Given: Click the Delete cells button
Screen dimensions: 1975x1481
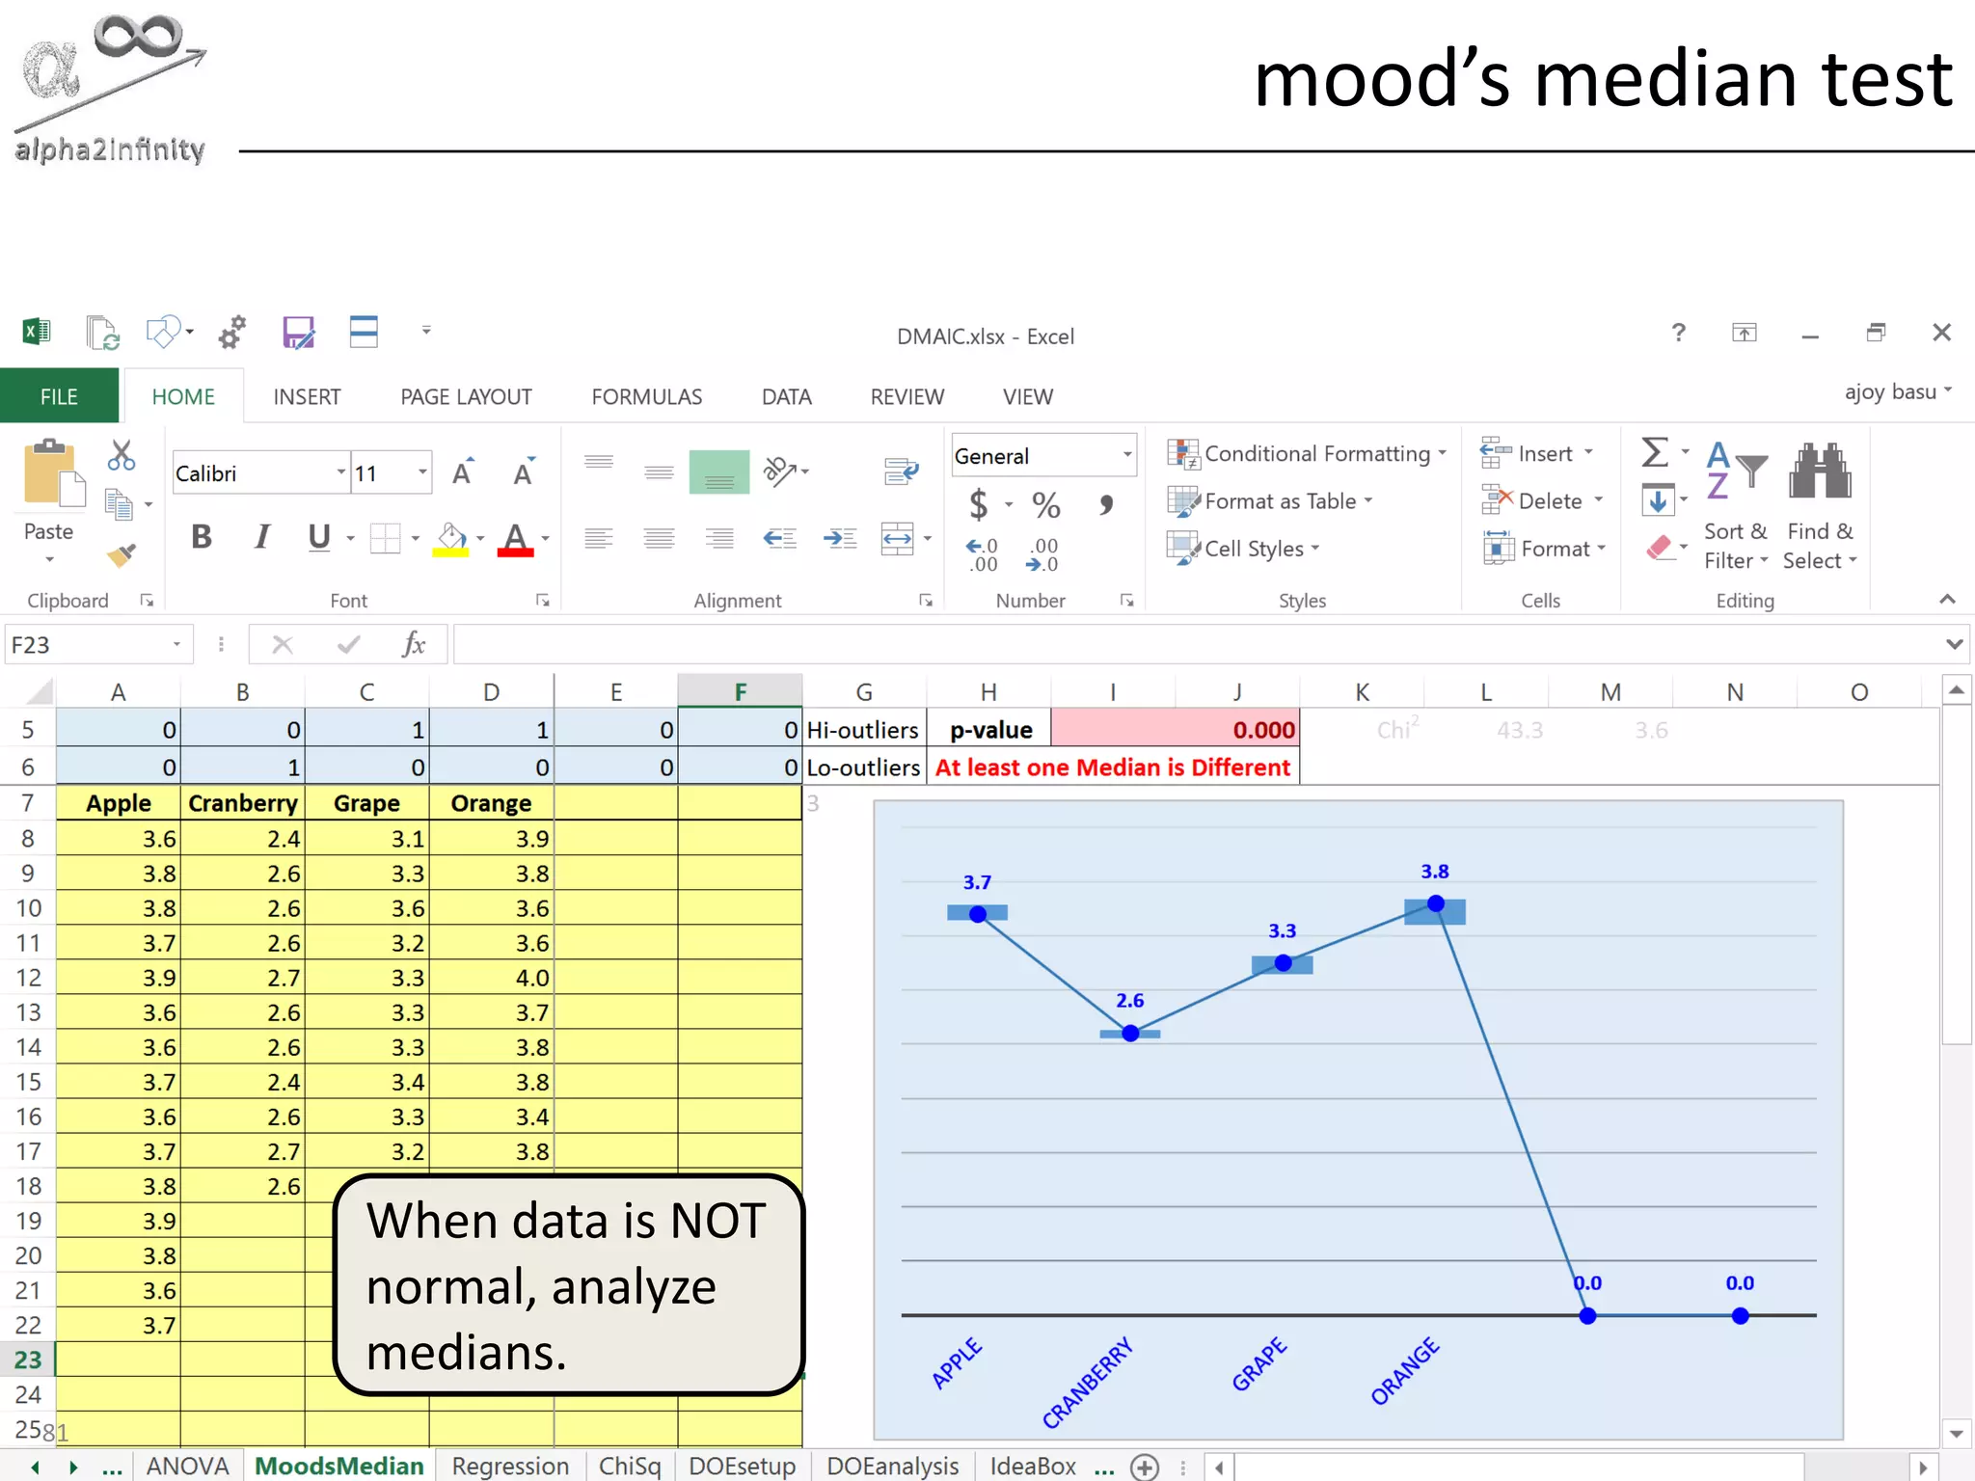Looking at the screenshot, I should tap(1542, 501).
